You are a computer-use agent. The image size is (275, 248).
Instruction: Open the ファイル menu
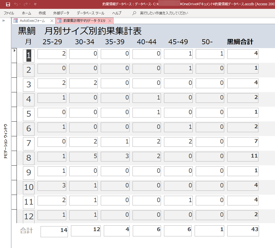pyautogui.click(x=9, y=13)
